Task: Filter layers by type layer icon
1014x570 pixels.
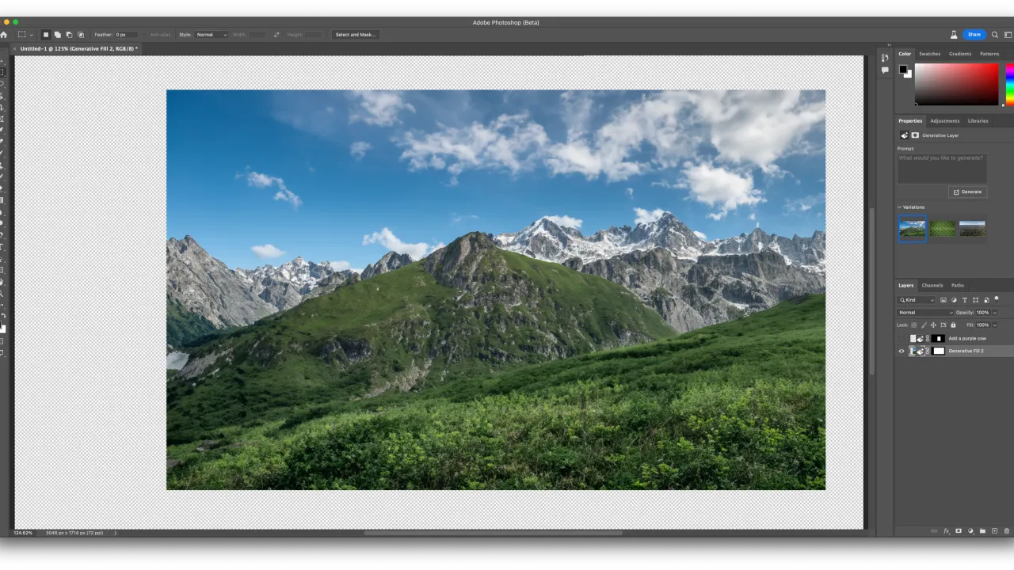Action: 965,300
